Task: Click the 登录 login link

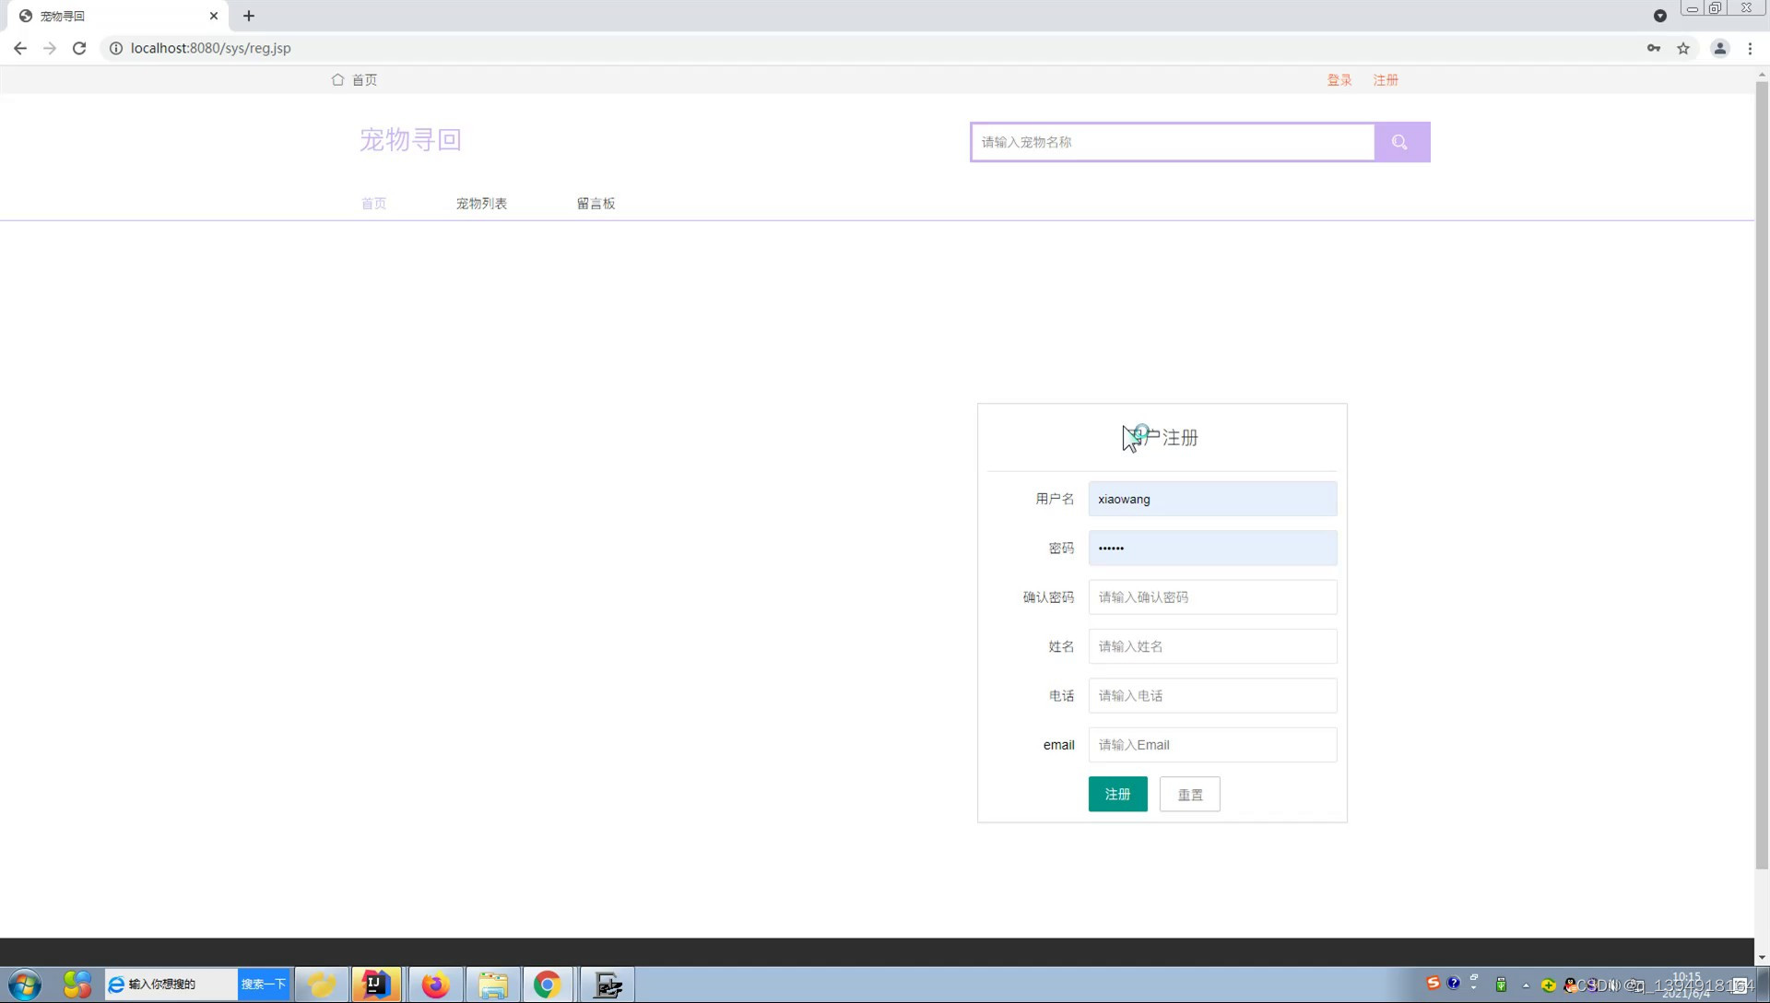Action: tap(1339, 80)
